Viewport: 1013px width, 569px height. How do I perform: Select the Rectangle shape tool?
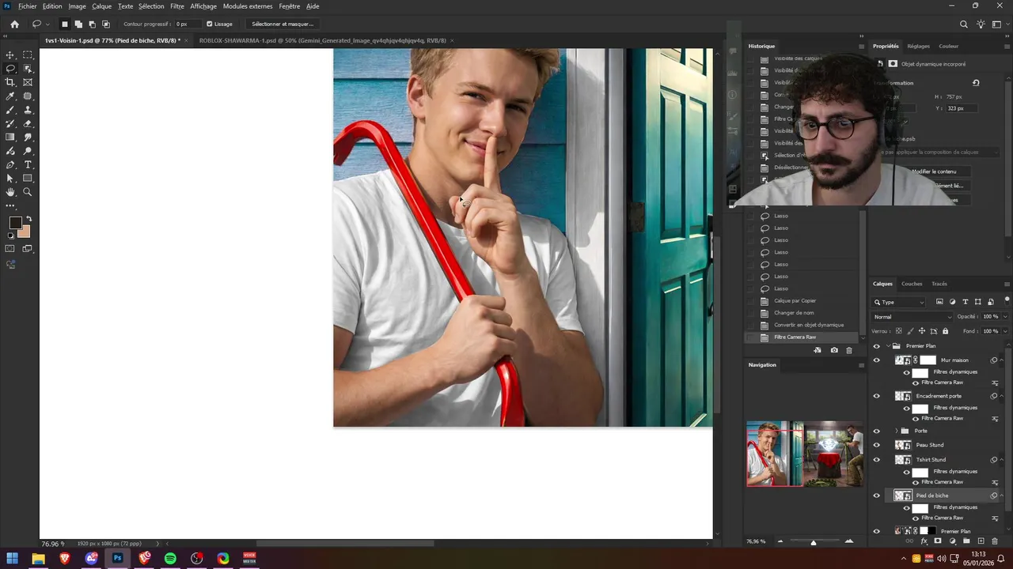click(28, 179)
